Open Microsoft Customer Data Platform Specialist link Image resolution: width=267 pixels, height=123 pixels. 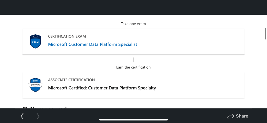[93, 44]
